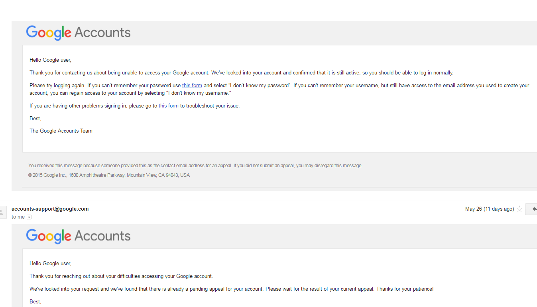
Task: Click Google Accounts logo in second email
Action: pyautogui.click(x=79, y=236)
